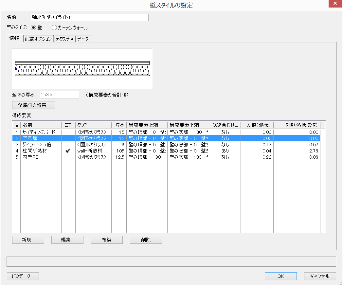The height and width of the screenshot is (285, 343).
Task: Open the IFCデータ dialog
Action: click(23, 276)
